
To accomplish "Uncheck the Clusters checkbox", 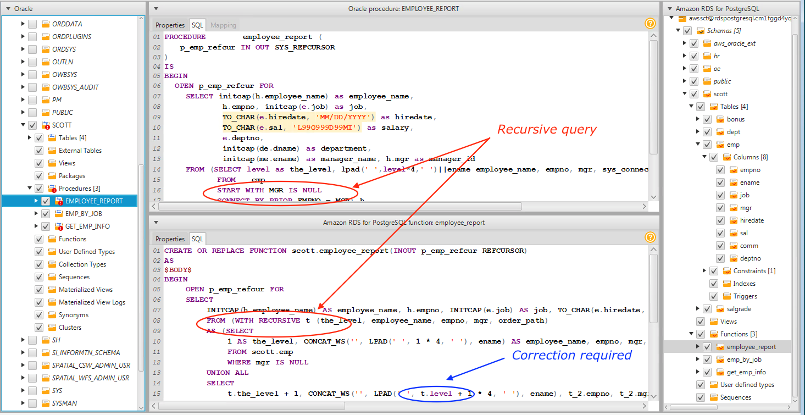I will click(39, 328).
